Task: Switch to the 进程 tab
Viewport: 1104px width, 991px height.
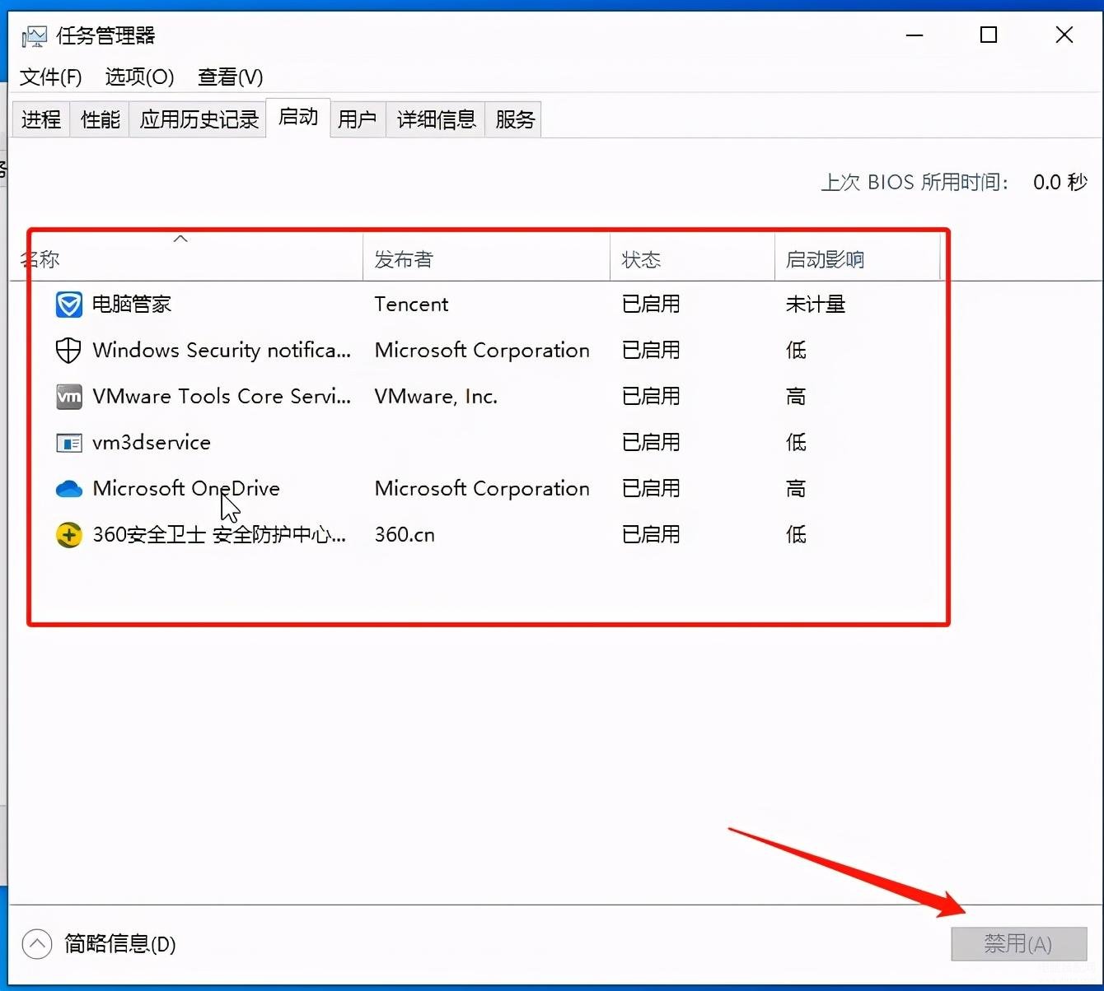Action: [x=41, y=120]
